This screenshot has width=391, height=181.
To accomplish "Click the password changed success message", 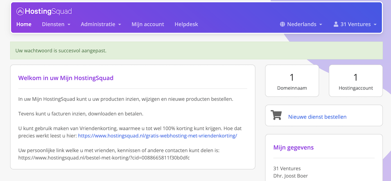I will tap(197, 50).
